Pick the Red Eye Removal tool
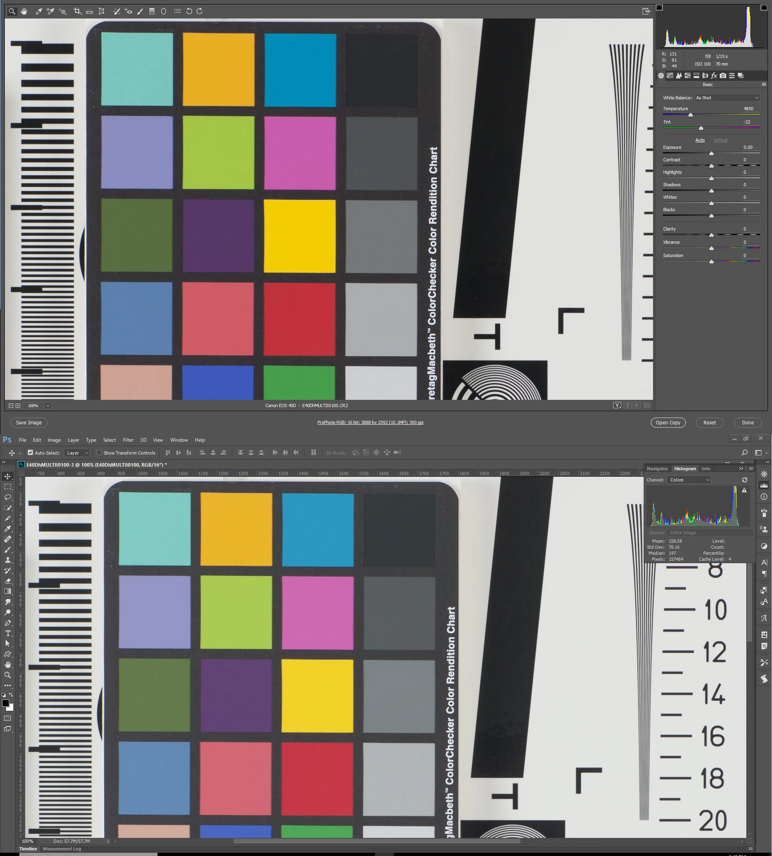Viewport: 772px width, 856px height. [128, 11]
